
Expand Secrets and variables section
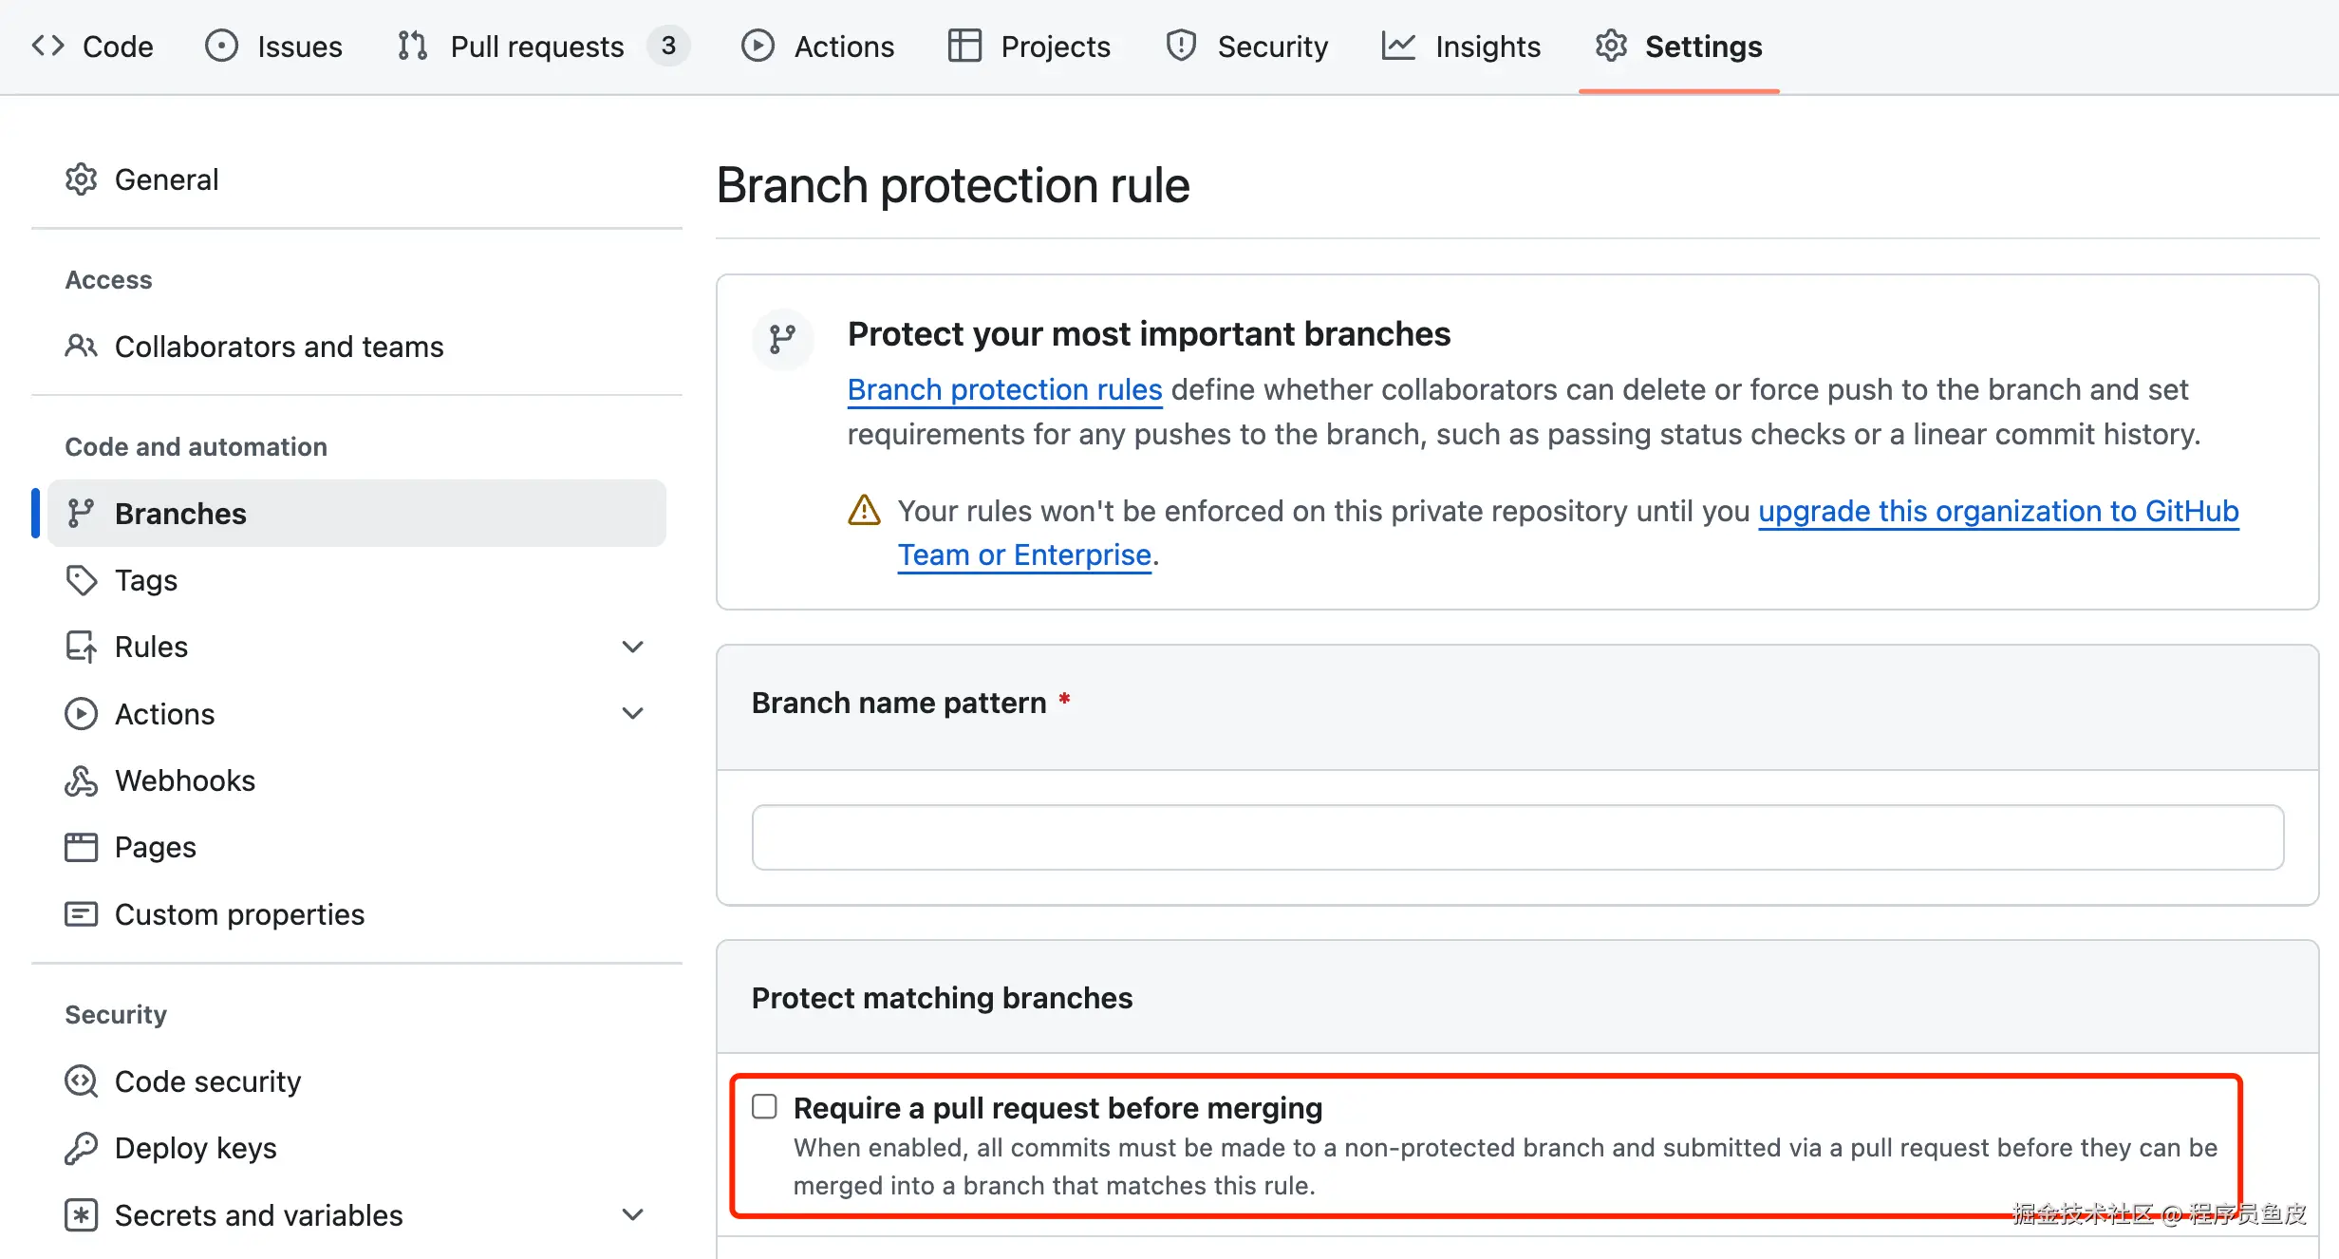[x=632, y=1214]
